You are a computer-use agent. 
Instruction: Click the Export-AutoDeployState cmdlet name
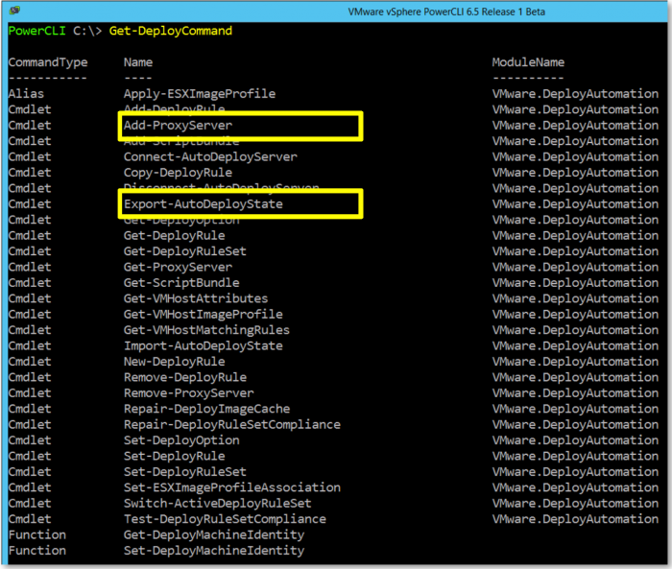coord(204,204)
